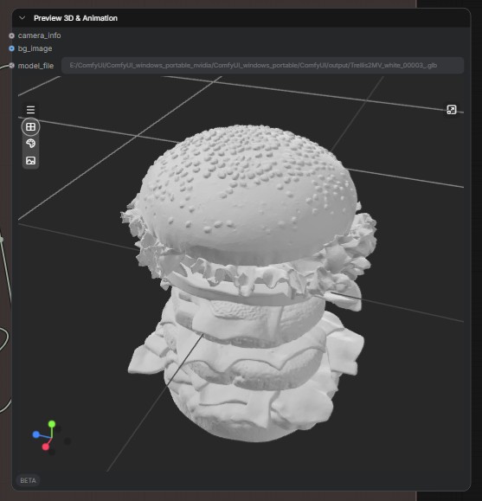482x501 pixels.
Task: Click the BETA badge
Action: pos(28,480)
